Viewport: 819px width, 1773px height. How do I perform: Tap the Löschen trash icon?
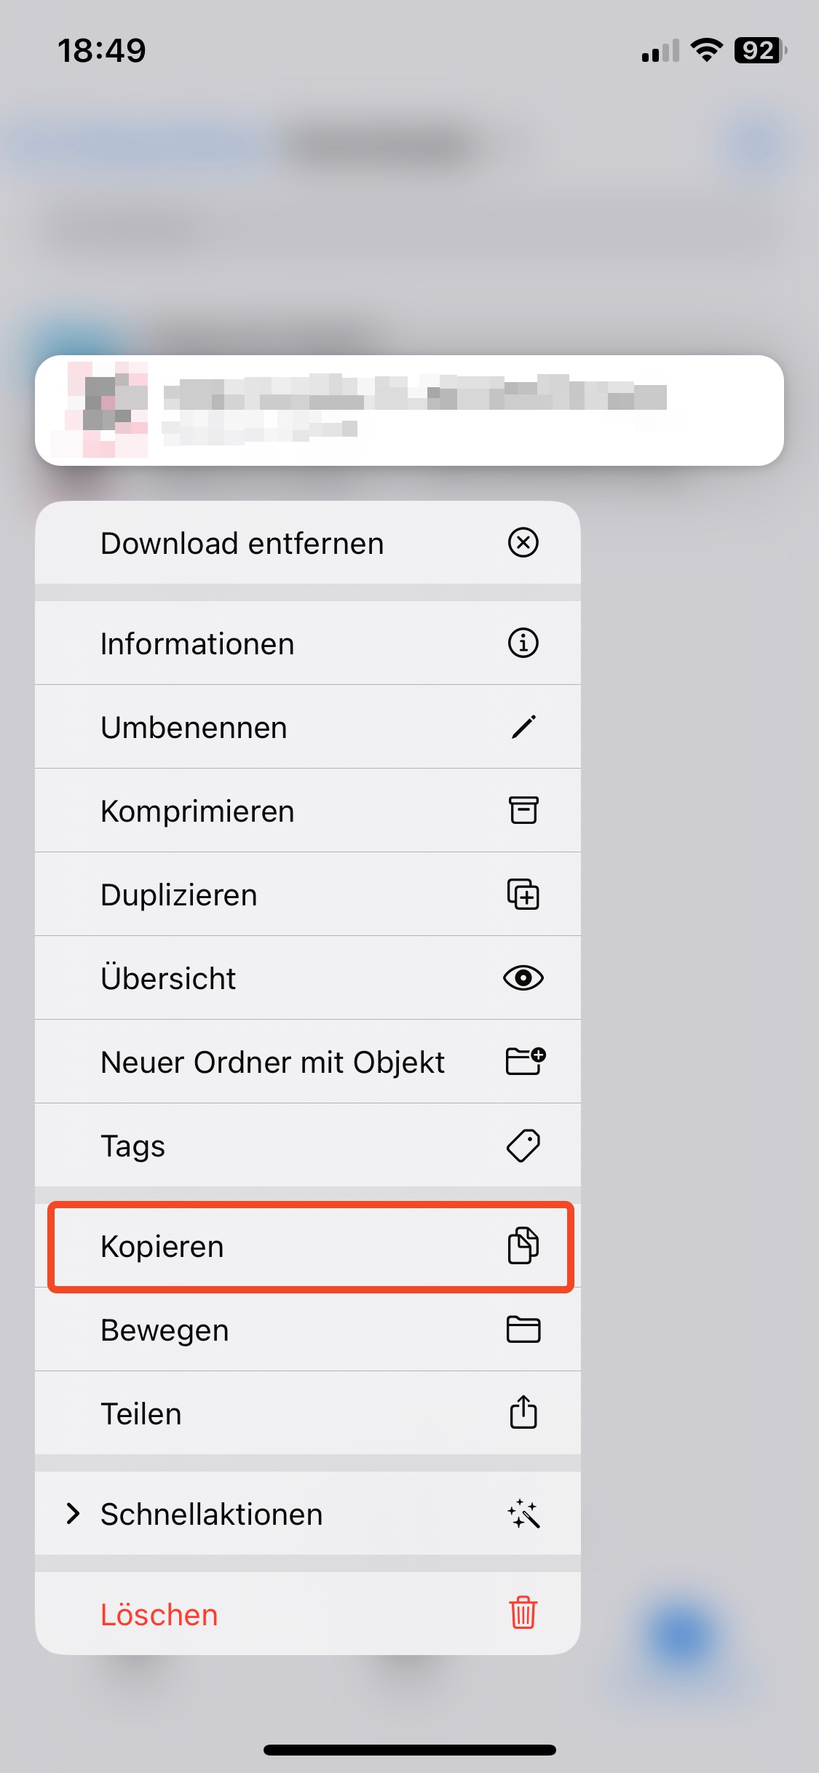tap(523, 1613)
